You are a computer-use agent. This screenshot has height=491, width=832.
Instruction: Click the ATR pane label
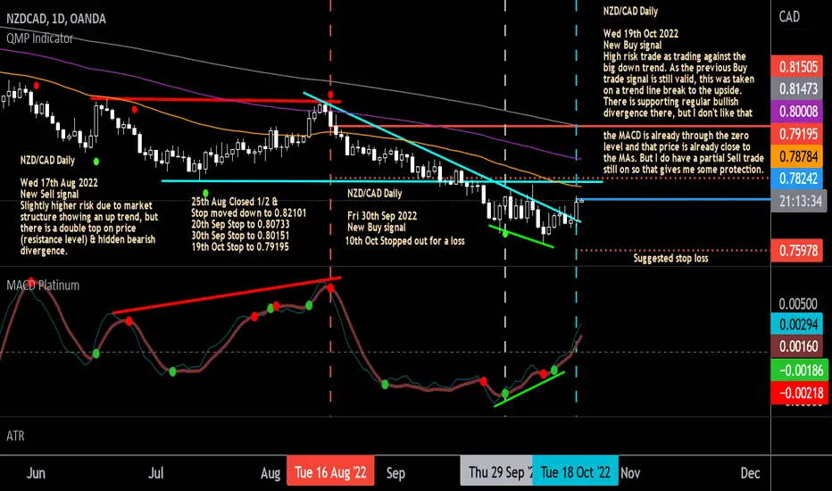[15, 436]
